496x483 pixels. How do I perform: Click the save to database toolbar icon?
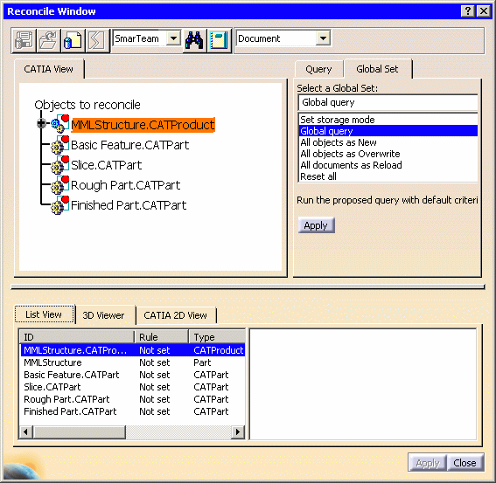(24, 40)
